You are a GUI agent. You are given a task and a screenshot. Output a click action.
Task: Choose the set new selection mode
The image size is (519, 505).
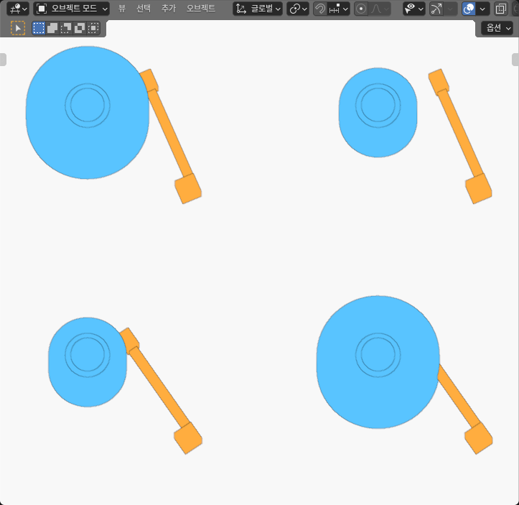coord(39,28)
